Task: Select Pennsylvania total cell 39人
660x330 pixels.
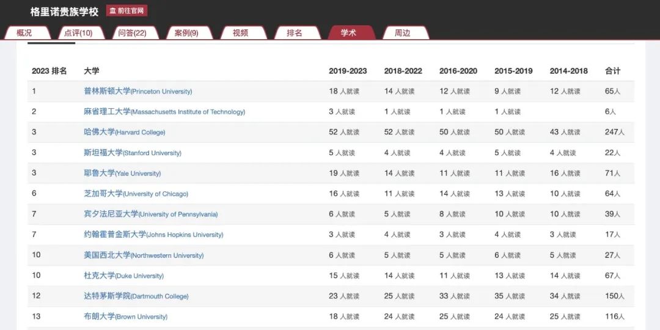Action: click(612, 214)
